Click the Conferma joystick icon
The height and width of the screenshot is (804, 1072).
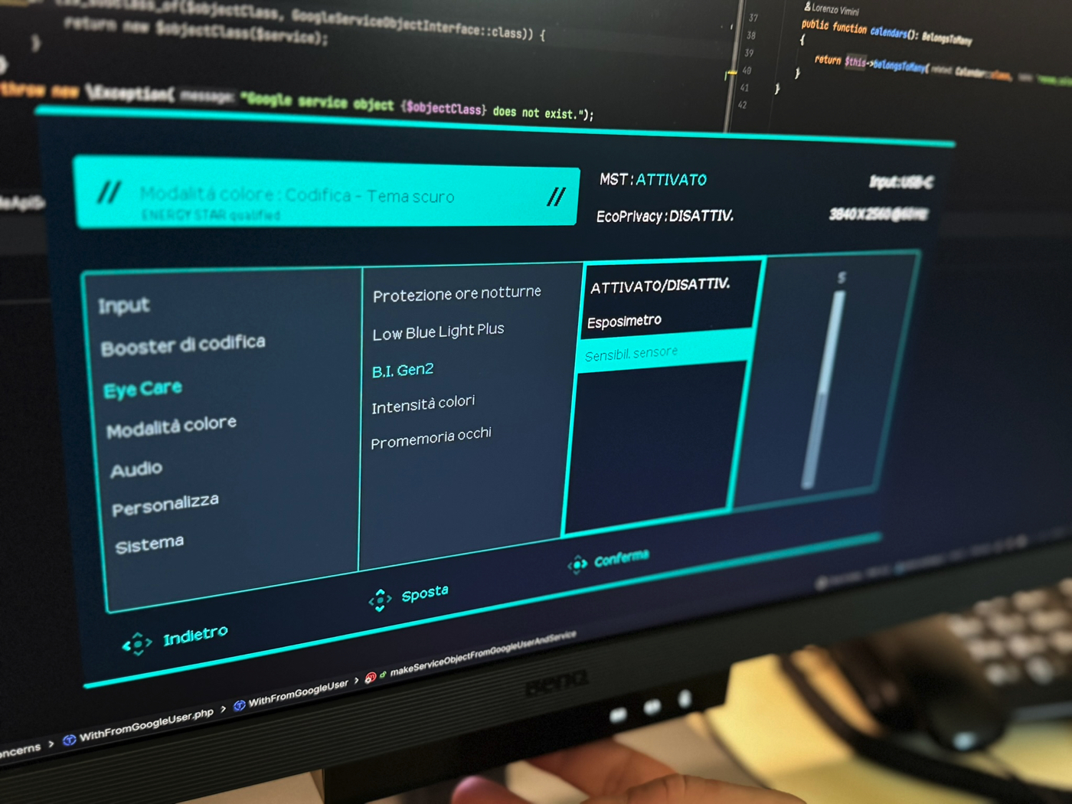click(577, 565)
